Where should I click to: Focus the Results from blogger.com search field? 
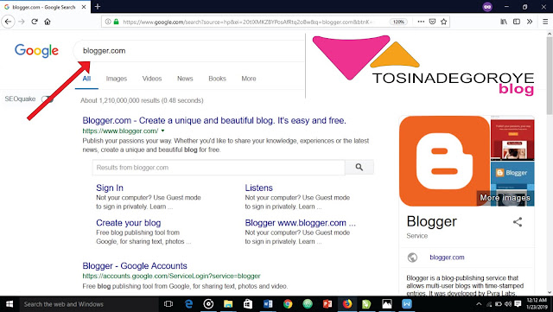click(219, 168)
